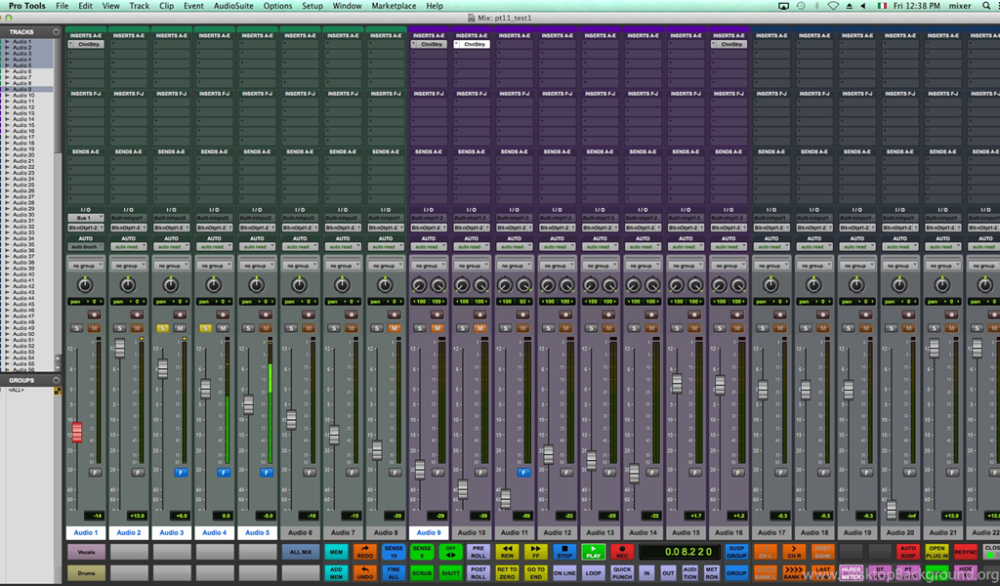Mute the Audio 2 track
Screen dimensions: 1000x586
click(x=138, y=328)
